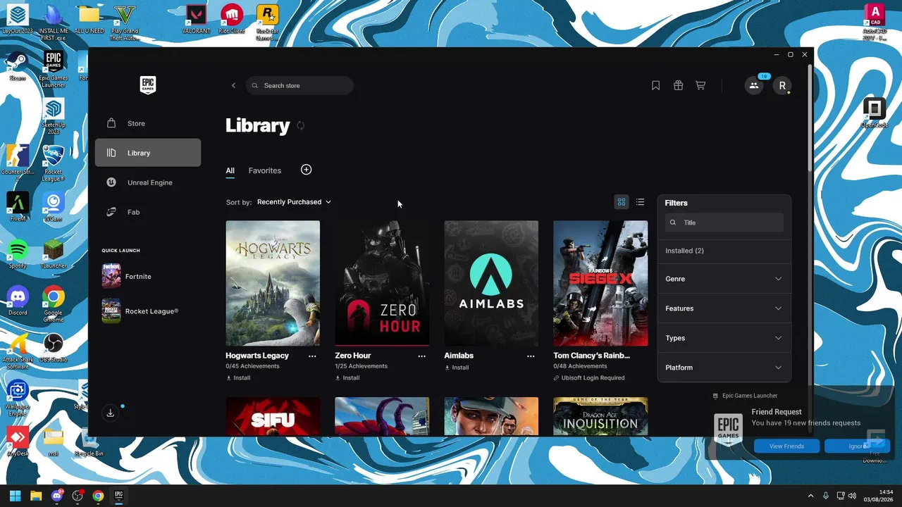Image resolution: width=902 pixels, height=507 pixels.
Task: Filter by Installed (2) games
Action: coord(684,251)
